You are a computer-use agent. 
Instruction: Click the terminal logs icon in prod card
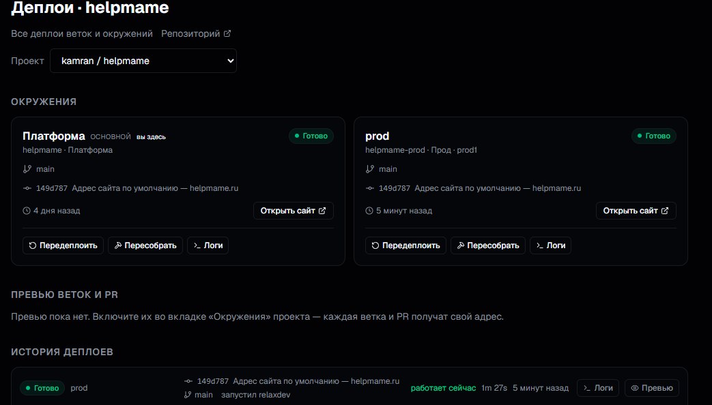[540, 245]
